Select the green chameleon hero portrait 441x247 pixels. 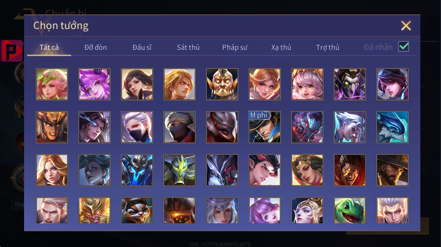(x=350, y=210)
